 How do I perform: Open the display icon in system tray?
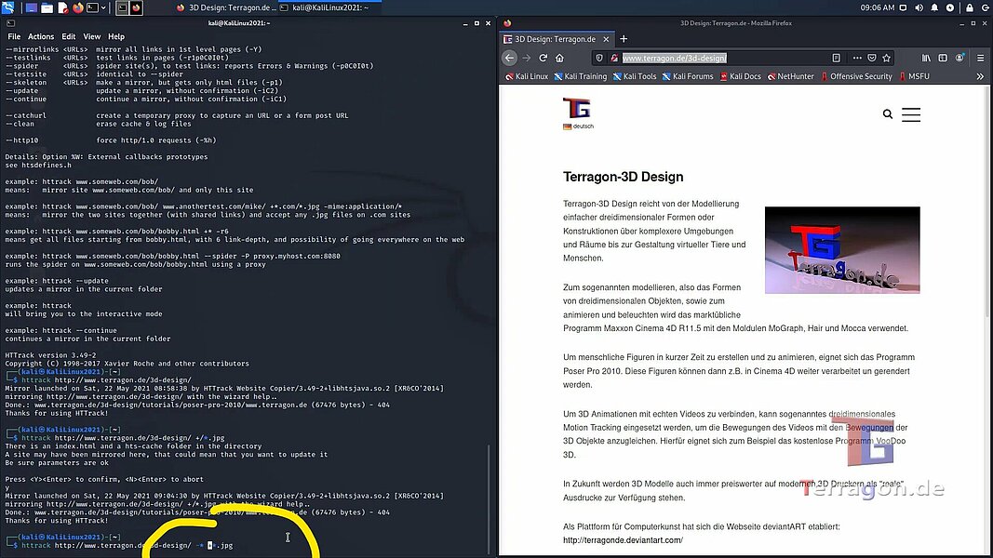tap(903, 7)
